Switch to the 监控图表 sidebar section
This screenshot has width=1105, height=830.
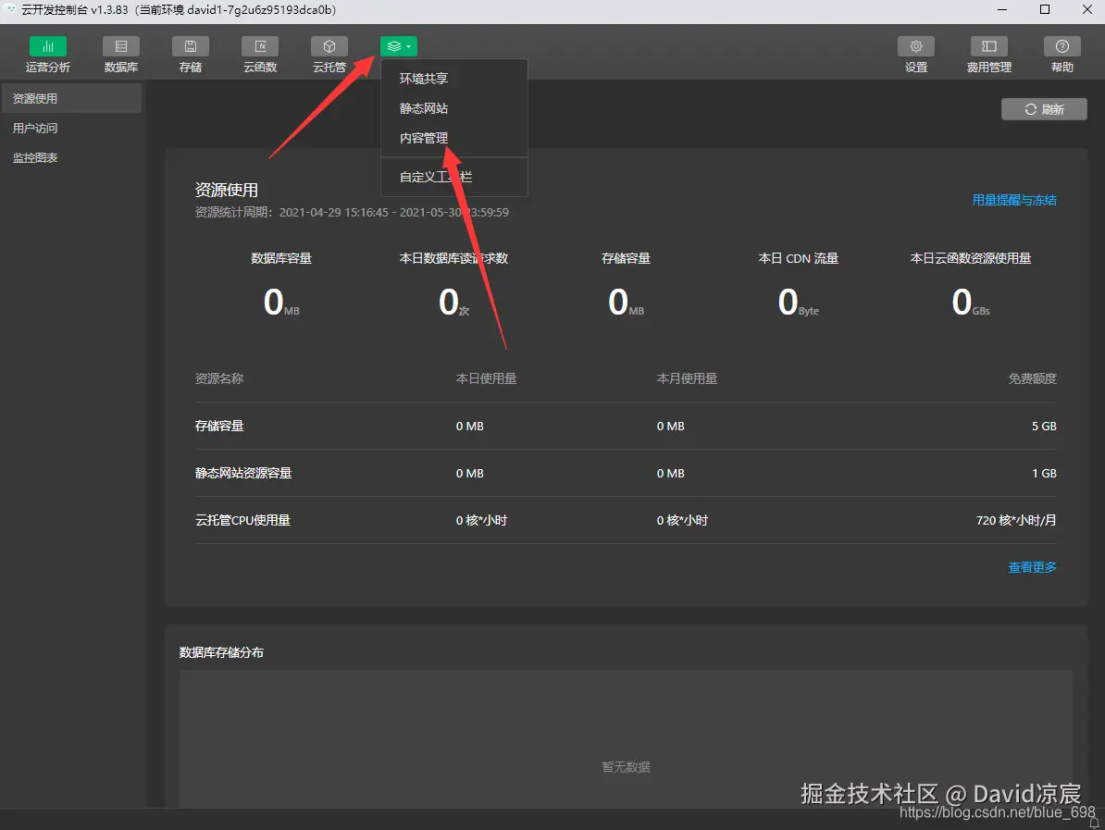[x=37, y=157]
